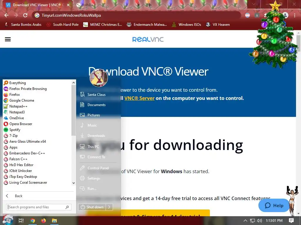This screenshot has height=225, width=301.
Task: Open OneDrive from the Start menu
Action: coord(14,118)
